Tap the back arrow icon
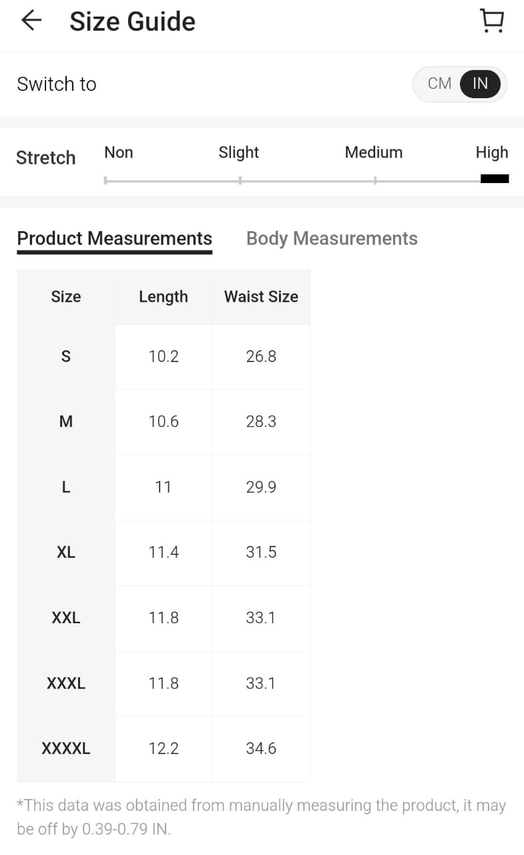The height and width of the screenshot is (855, 524). 31,21
